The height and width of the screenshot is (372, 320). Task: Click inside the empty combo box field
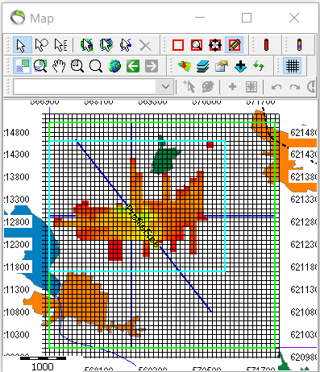[x=85, y=87]
